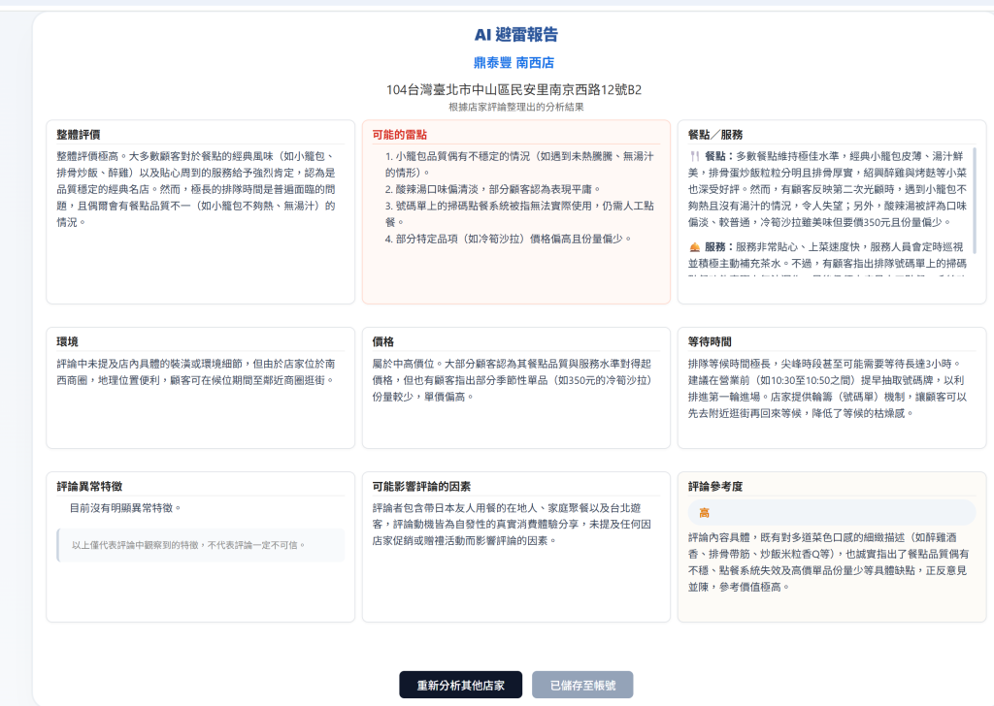Click the 等待時間 paragraph starting 排隊等候時間極長
Image resolution: width=994 pixels, height=706 pixels.
tap(827, 389)
